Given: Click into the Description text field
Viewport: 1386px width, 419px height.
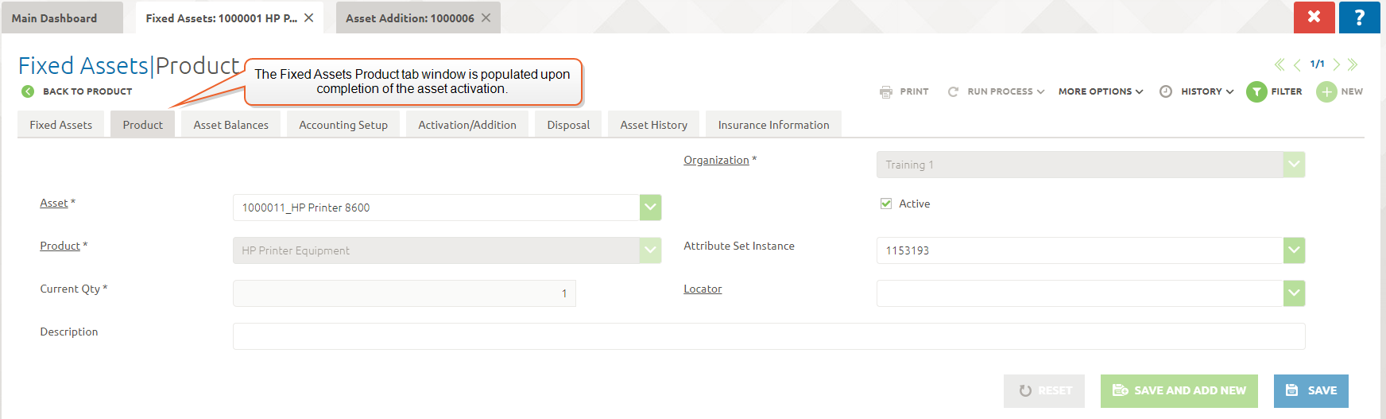Looking at the screenshot, I should coord(768,336).
